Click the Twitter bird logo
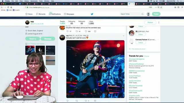This screenshot has height=103, width=184. click(92, 14)
